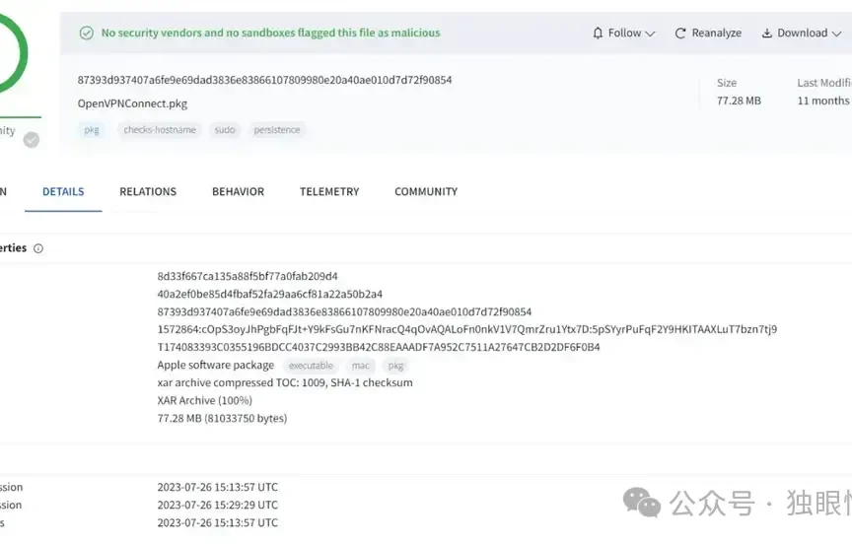The image size is (852, 544).
Task: Click the pkg tag under file name
Action: coord(92,130)
